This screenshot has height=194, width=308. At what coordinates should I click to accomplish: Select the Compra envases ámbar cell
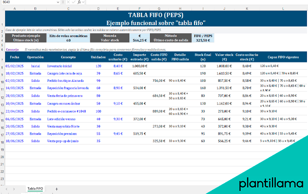click(68, 103)
